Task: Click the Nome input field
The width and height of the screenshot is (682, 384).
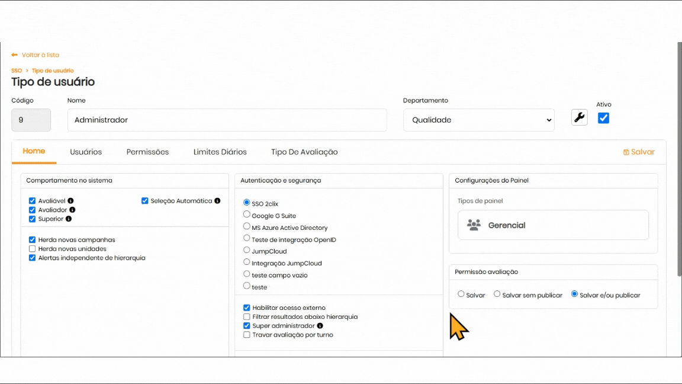Action: pos(227,120)
